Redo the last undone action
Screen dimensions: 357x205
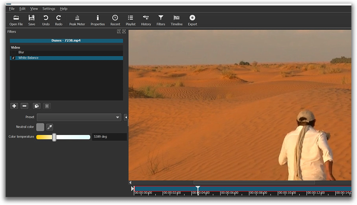pos(59,20)
